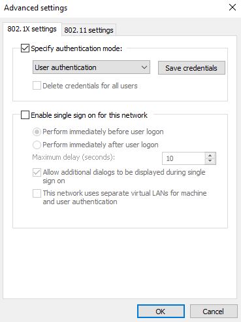Confirm settings with the OK button
This screenshot has width=241, height=322.
tap(161, 312)
